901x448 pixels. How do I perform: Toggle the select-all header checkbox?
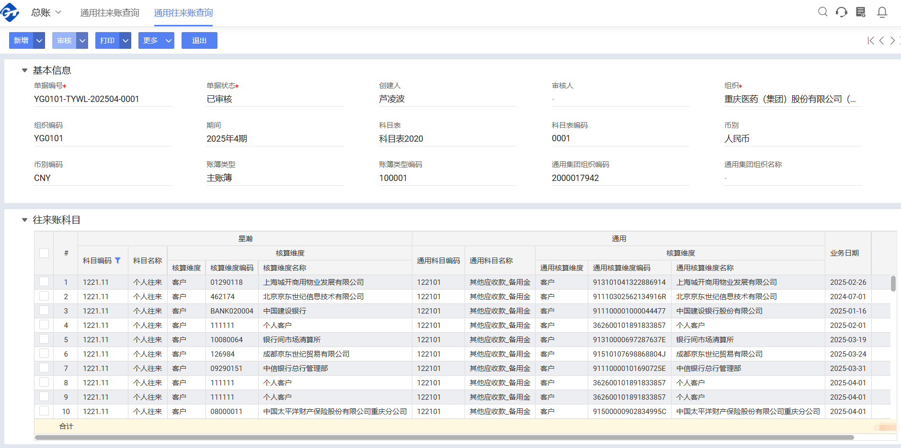pyautogui.click(x=44, y=253)
